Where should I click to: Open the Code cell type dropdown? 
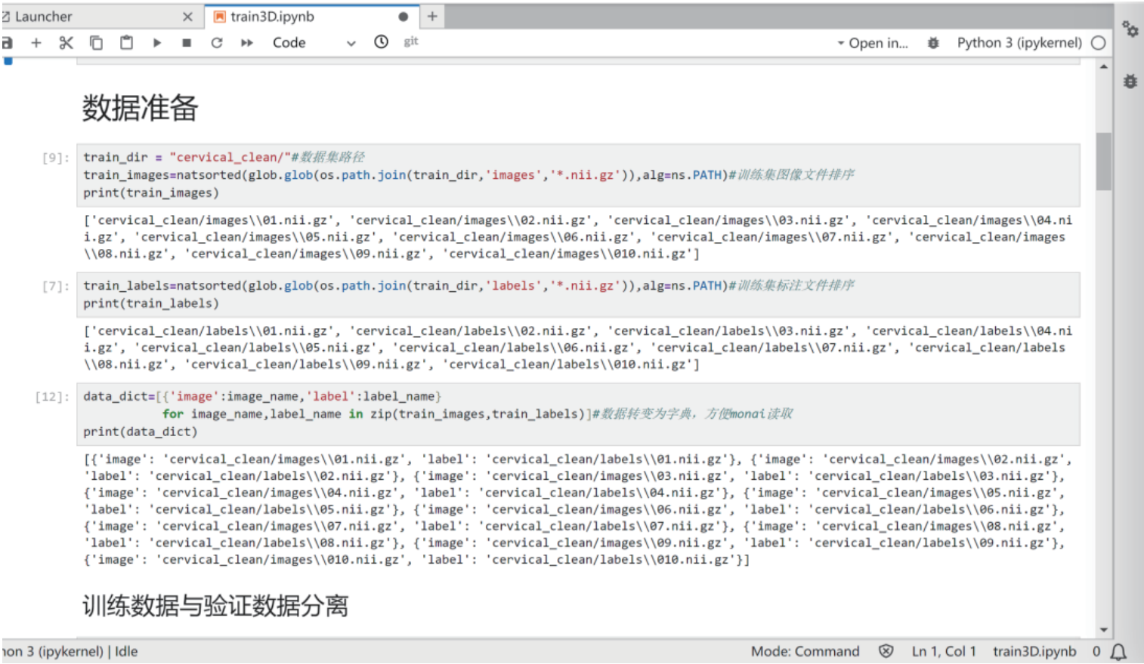pyautogui.click(x=313, y=43)
